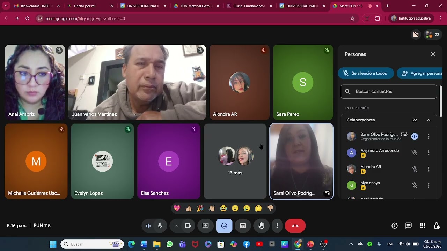Open the More options menu in call controls
Screen dimensions: 447x251
point(277,226)
